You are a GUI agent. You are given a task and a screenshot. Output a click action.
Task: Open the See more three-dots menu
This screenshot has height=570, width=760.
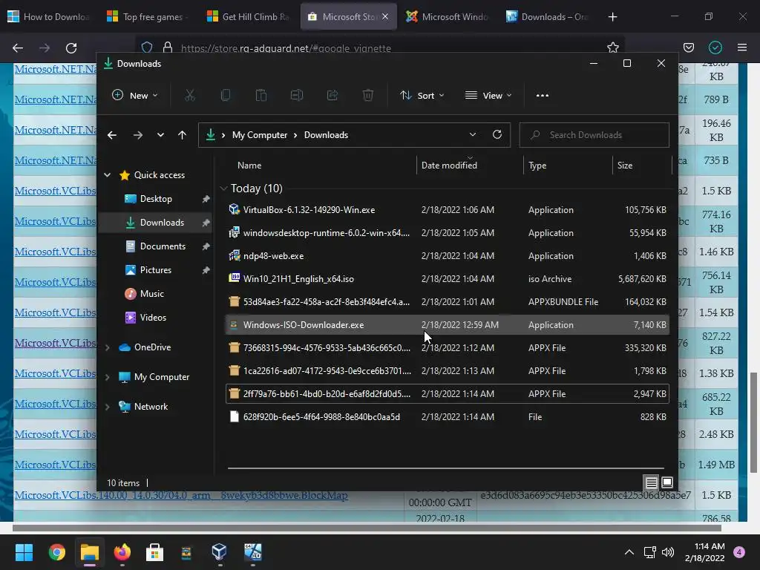[543, 96]
